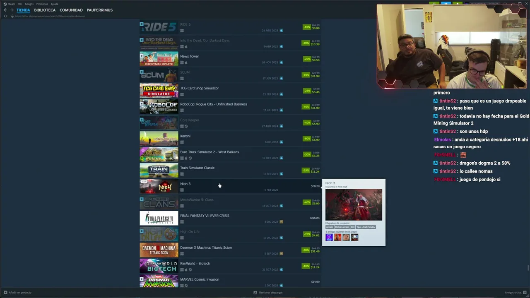Open the Ayuda menu
Viewport: 530px width, 298px height.
pyautogui.click(x=54, y=4)
